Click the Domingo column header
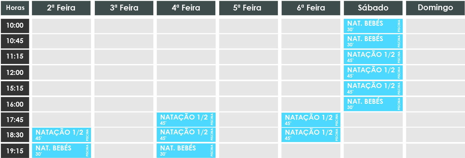The image size is (465, 158). point(435,8)
